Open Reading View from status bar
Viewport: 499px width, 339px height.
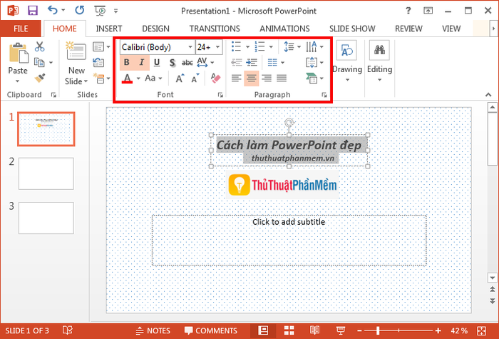pyautogui.click(x=314, y=330)
